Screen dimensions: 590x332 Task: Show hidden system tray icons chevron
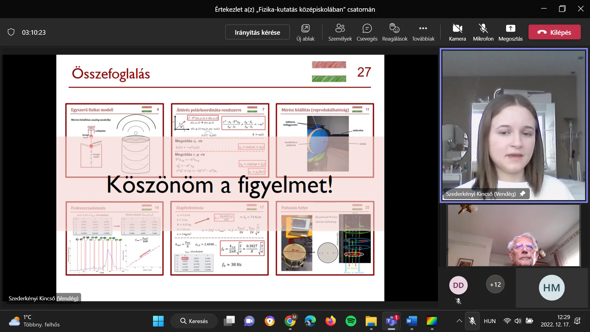459,321
